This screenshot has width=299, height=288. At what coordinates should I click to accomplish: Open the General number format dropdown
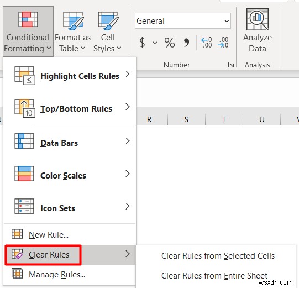coord(183,21)
